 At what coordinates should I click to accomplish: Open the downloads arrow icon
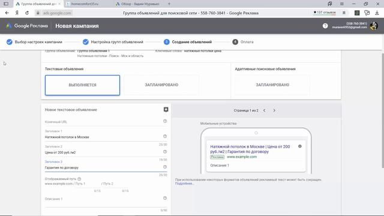coord(377,13)
